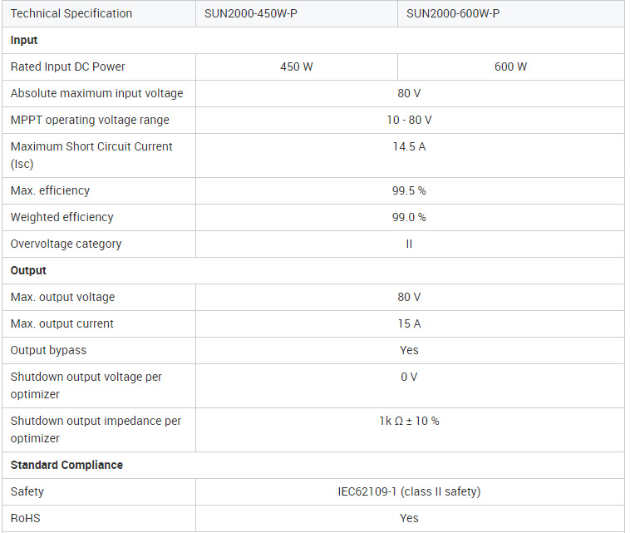The width and height of the screenshot is (630, 533).
Task: Click the Output section heading row
Action: coord(28,270)
